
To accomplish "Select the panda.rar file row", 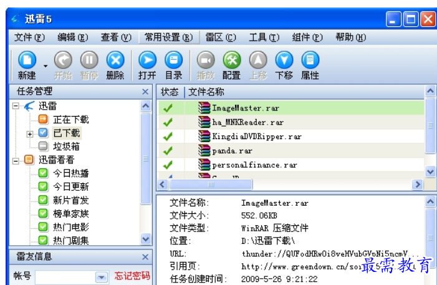I will point(291,150).
